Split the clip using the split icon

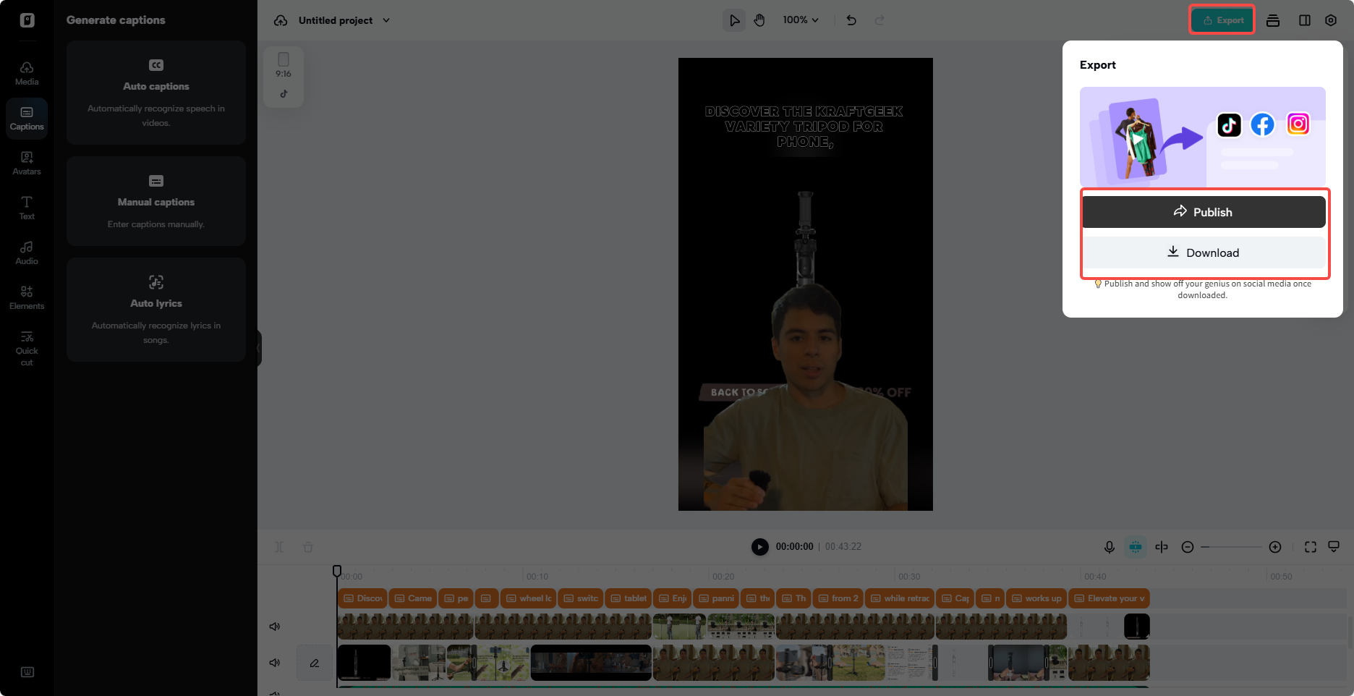click(x=1162, y=547)
